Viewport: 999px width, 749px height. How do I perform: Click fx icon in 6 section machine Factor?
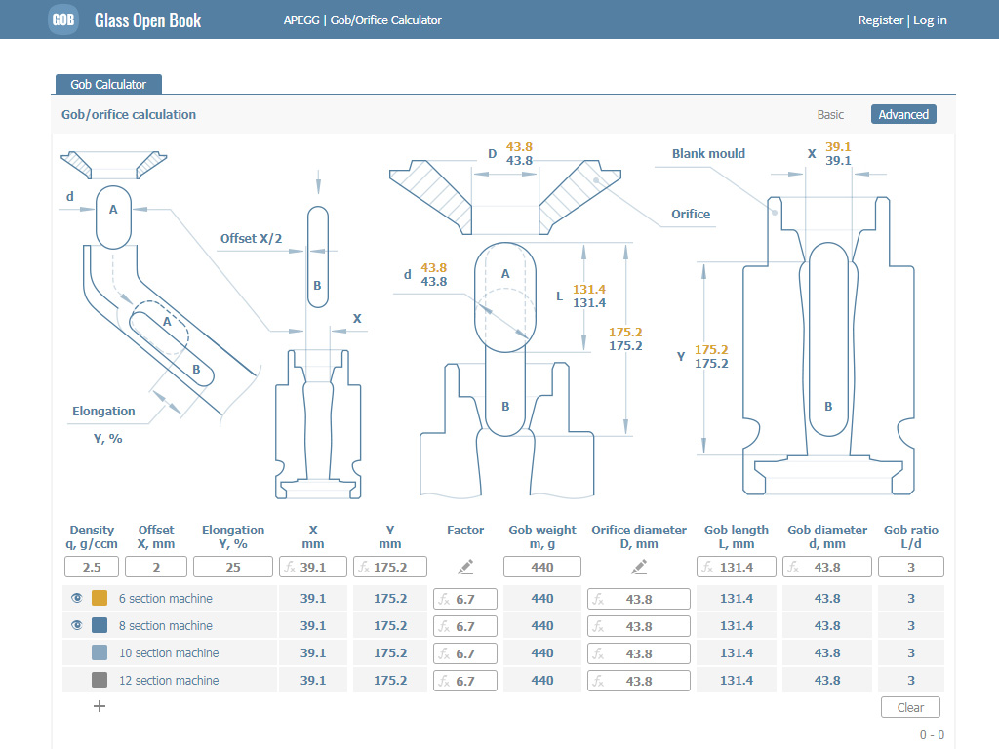click(444, 599)
